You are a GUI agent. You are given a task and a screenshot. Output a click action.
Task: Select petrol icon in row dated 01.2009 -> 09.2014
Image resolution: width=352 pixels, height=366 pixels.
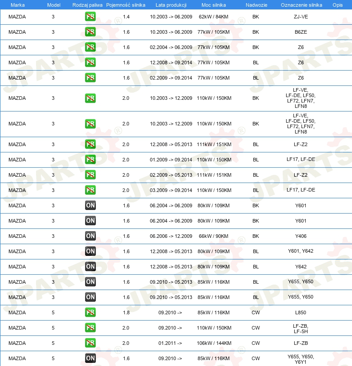90,160
